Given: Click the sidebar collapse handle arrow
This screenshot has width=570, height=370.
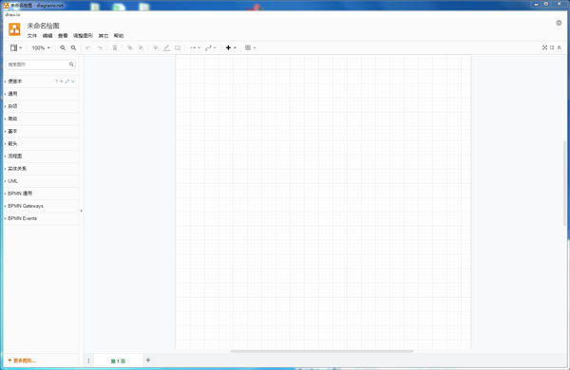Looking at the screenshot, I should [x=81, y=211].
